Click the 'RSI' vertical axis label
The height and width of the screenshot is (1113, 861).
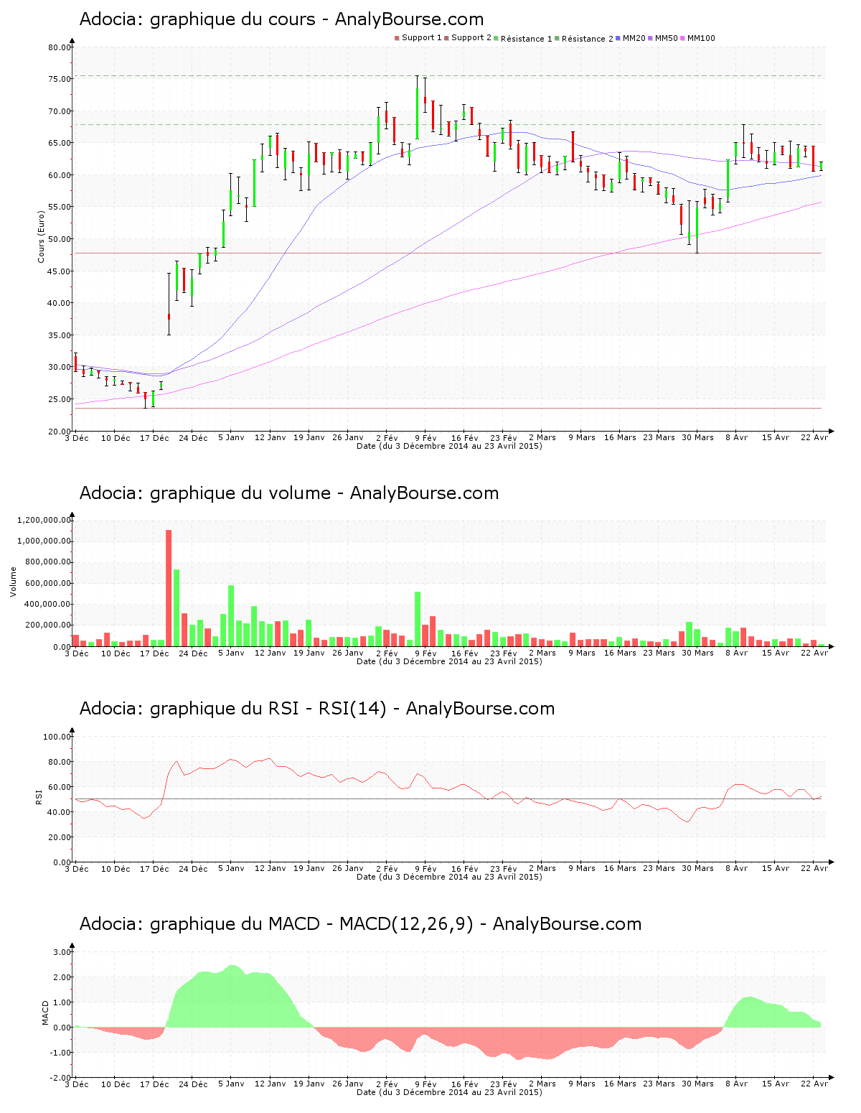click(x=39, y=796)
